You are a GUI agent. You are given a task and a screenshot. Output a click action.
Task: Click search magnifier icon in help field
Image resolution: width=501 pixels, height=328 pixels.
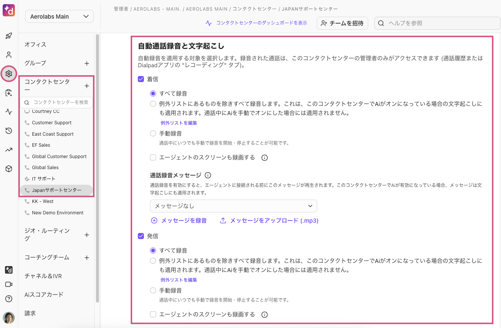point(381,23)
